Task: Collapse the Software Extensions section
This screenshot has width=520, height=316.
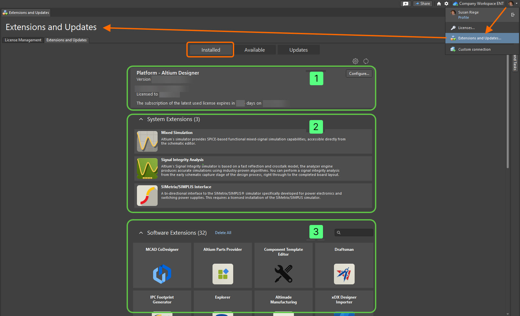Action: coord(141,233)
